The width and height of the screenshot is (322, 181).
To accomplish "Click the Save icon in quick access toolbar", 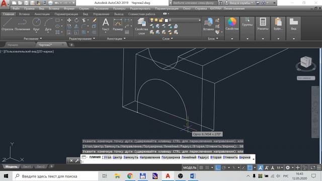I will pos(26,3).
